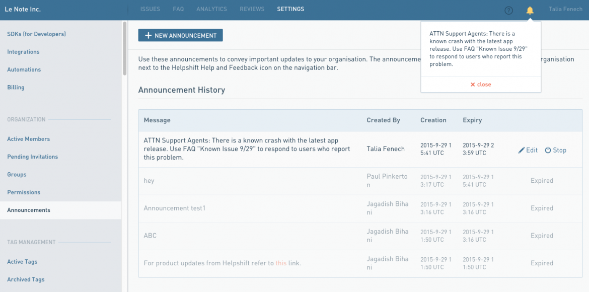589x292 pixels.
Task: Open the help question-mark icon
Action: click(x=508, y=9)
